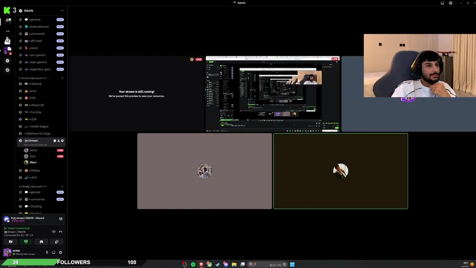The width and height of the screenshot is (476, 268).
Task: Open Stream channel chat icon
Action: click(55, 141)
